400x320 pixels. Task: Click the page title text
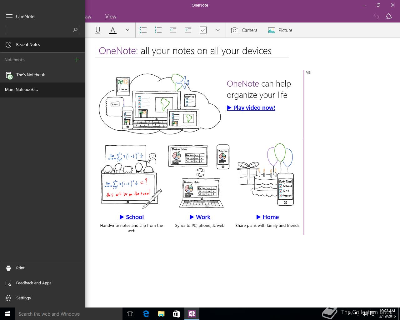185,51
